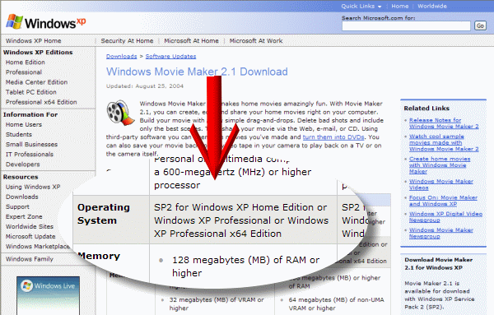Image resolution: width=494 pixels, height=315 pixels.
Task: Open the Worldwide link in top bar
Action: (432, 6)
